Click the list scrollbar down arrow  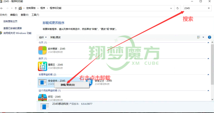click(x=212, y=100)
